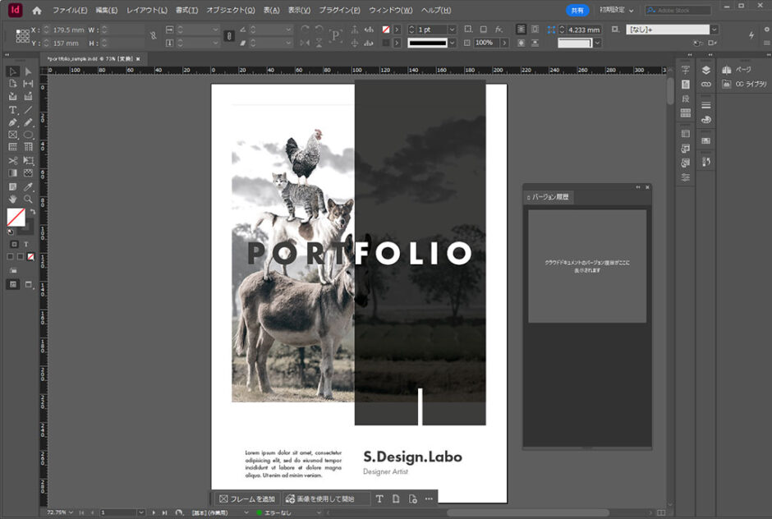This screenshot has width=772, height=519.
Task: Select the Pen tool
Action: pos(12,122)
